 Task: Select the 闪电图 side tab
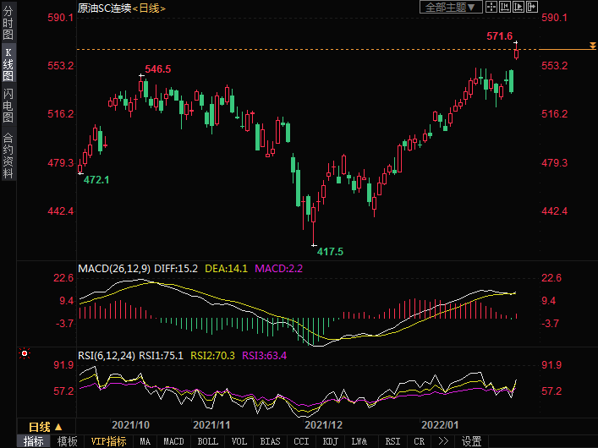[8, 105]
